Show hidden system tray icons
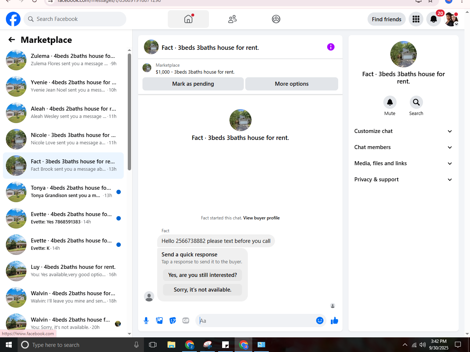The image size is (470, 352). [x=405, y=345]
